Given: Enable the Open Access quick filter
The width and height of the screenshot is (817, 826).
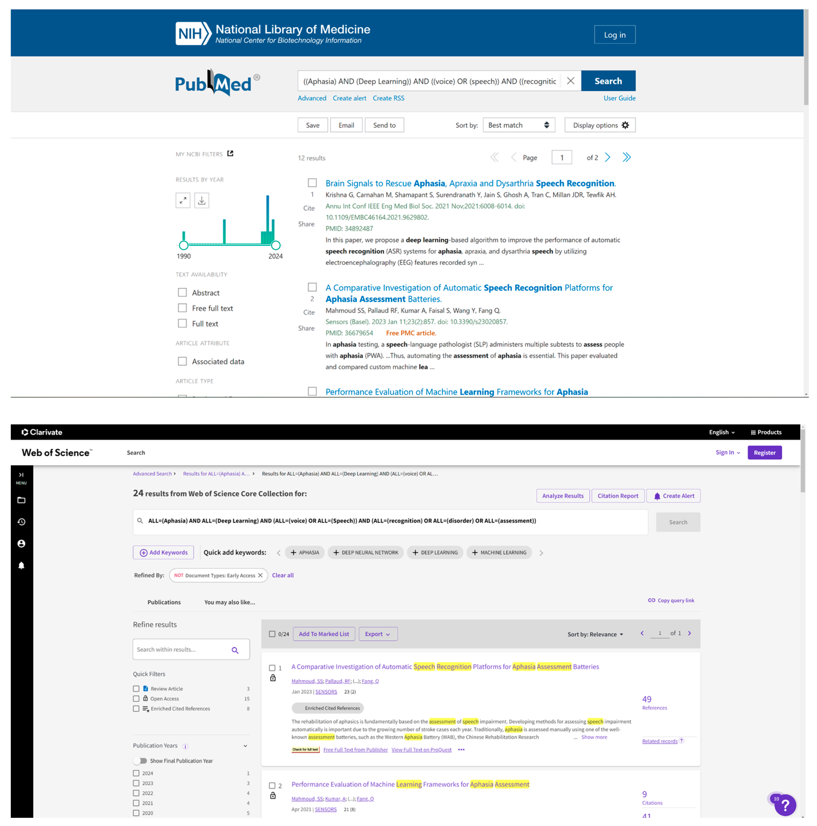Looking at the screenshot, I should tap(136, 698).
